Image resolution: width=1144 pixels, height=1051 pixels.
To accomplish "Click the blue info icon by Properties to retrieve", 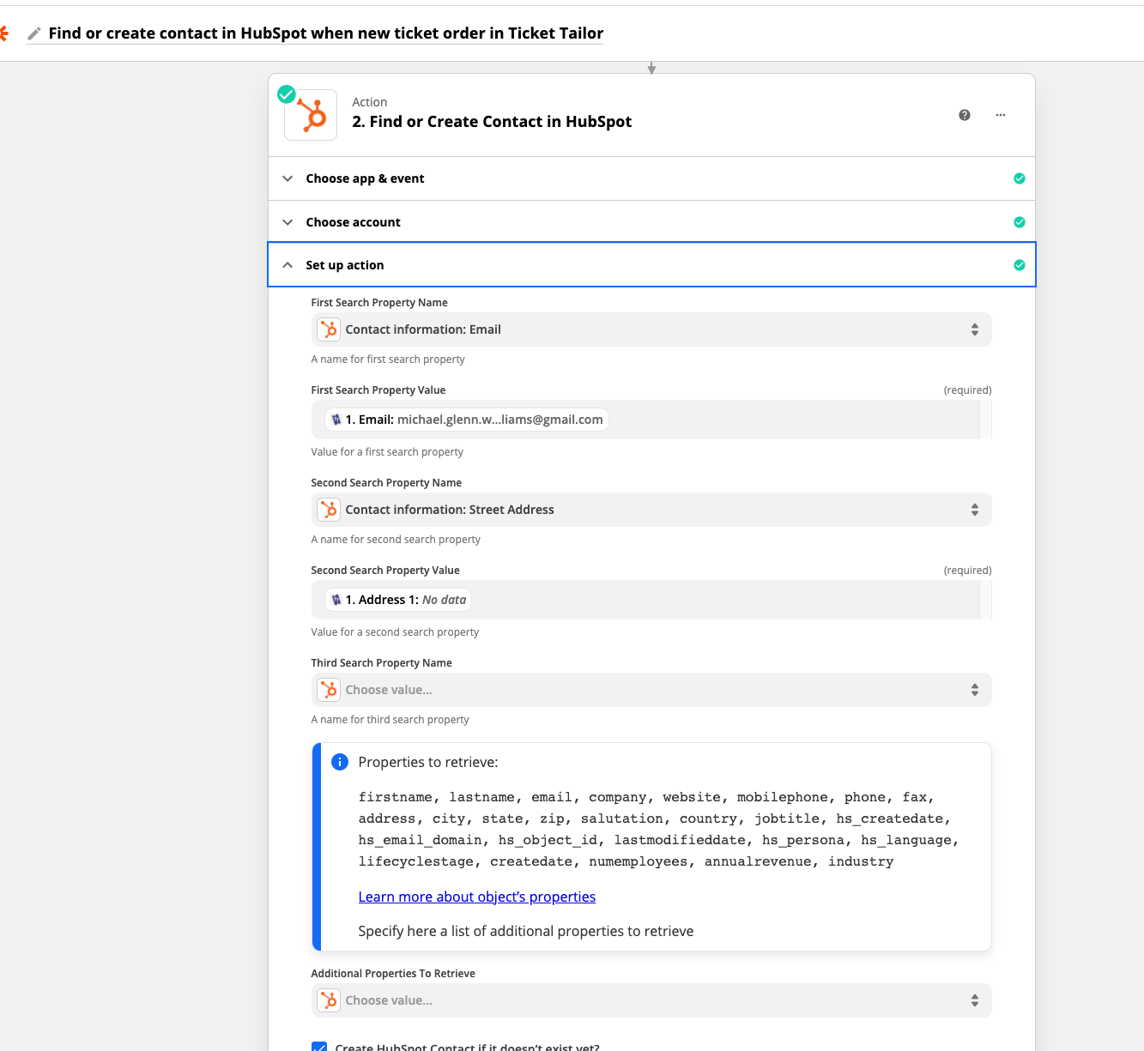I will pos(340,762).
